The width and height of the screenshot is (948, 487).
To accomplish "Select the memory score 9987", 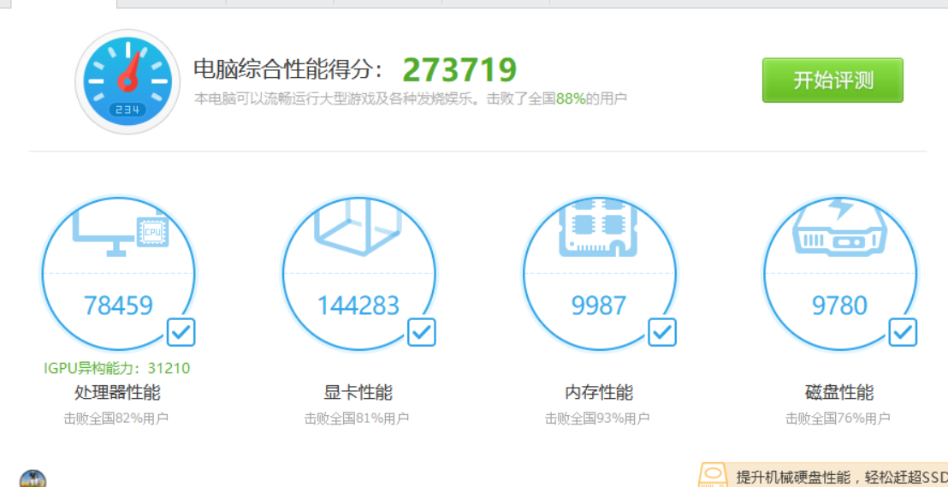I will [x=599, y=306].
